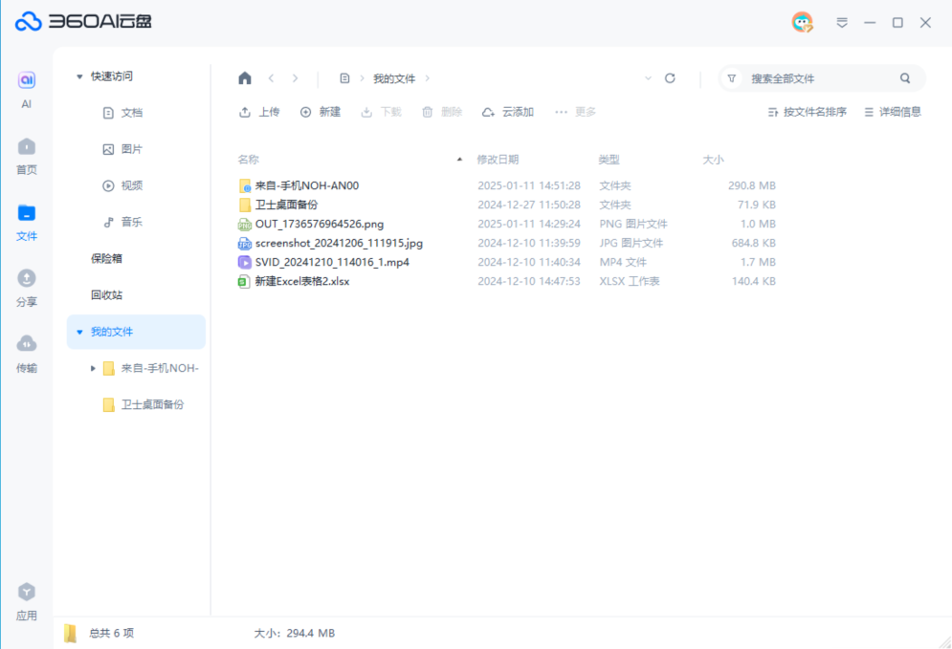
Task: Click the 云添加 cloud add button
Action: 507,112
